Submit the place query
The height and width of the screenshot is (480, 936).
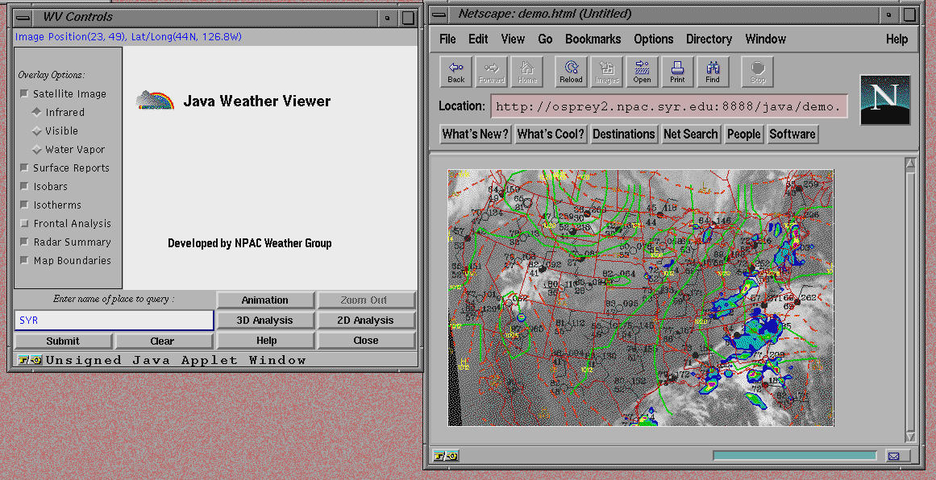(x=63, y=341)
